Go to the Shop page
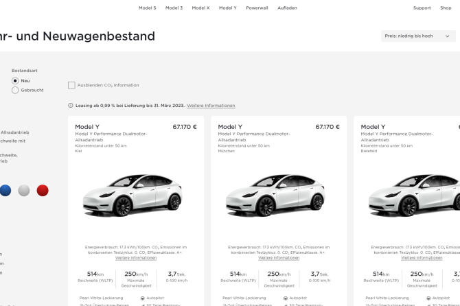460x306 pixels. (446, 8)
